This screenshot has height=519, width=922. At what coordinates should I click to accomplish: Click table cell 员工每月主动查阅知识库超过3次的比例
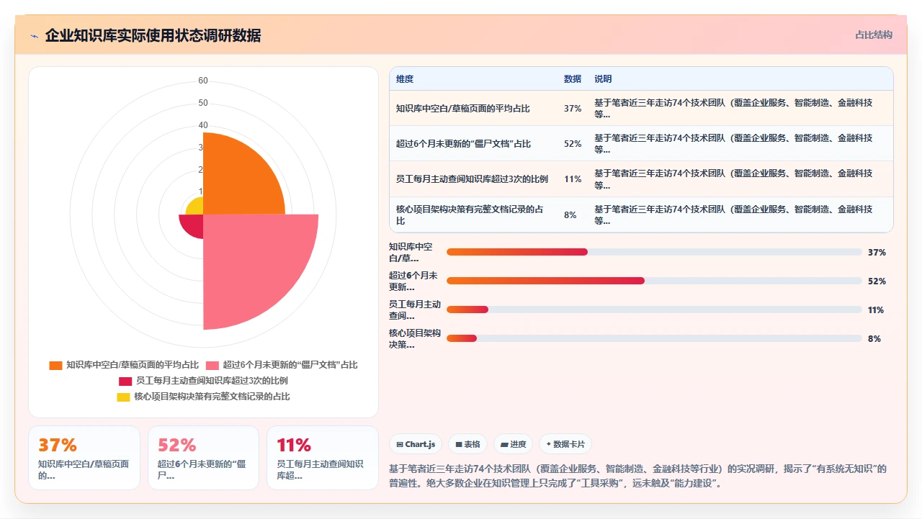(x=472, y=179)
